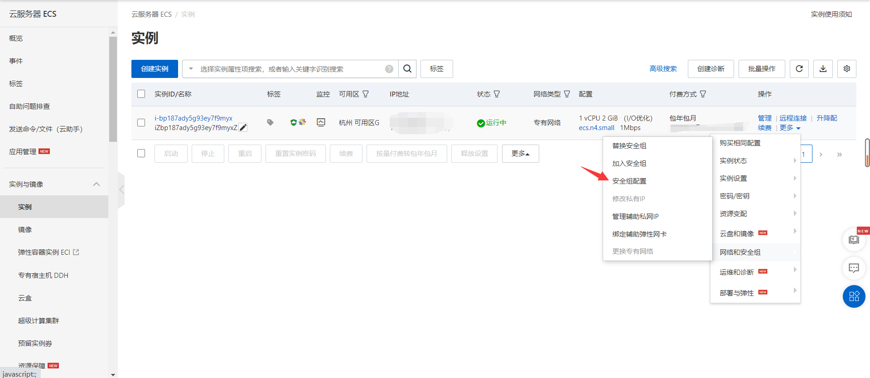The image size is (870, 378).
Task: Click 创建实例 button
Action: (155, 68)
